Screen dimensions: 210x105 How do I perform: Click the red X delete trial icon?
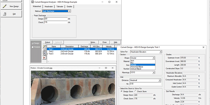coord(44,57)
